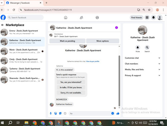Install app icon in address bar

tap(139, 10)
